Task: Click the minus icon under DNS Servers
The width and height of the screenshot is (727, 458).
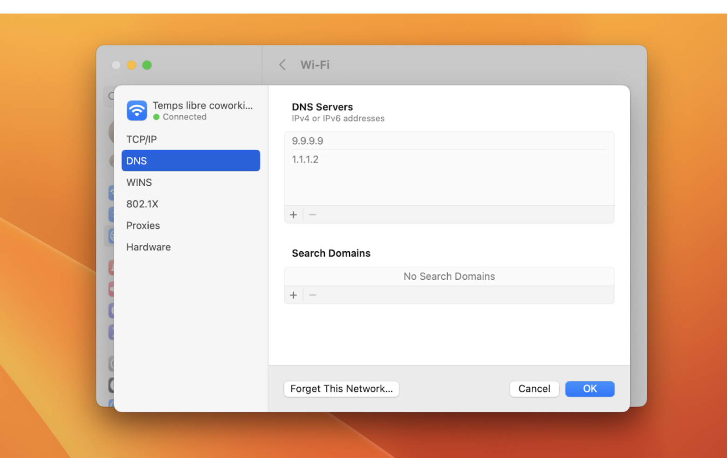Action: click(312, 215)
